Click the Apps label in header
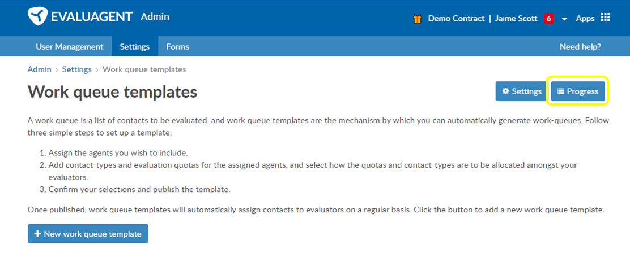Screen dimensions: 630x253 [585, 19]
